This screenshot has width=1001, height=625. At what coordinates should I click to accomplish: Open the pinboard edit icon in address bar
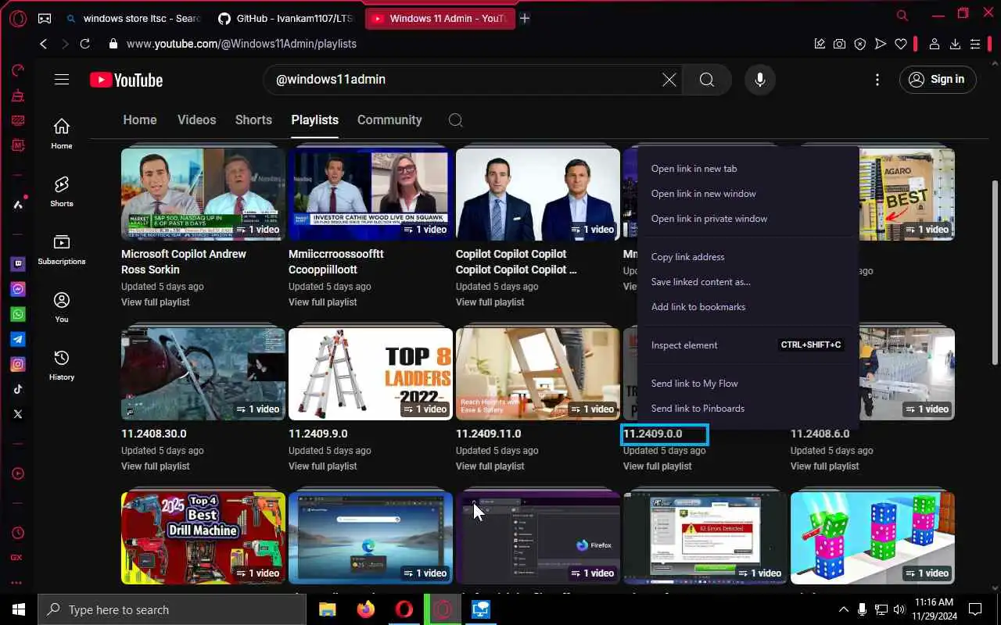pyautogui.click(x=820, y=44)
